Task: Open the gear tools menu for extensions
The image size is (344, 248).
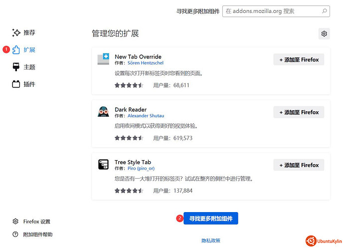Action: 324,33
